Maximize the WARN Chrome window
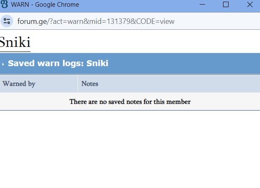The image size is (260, 188). click(226, 5)
